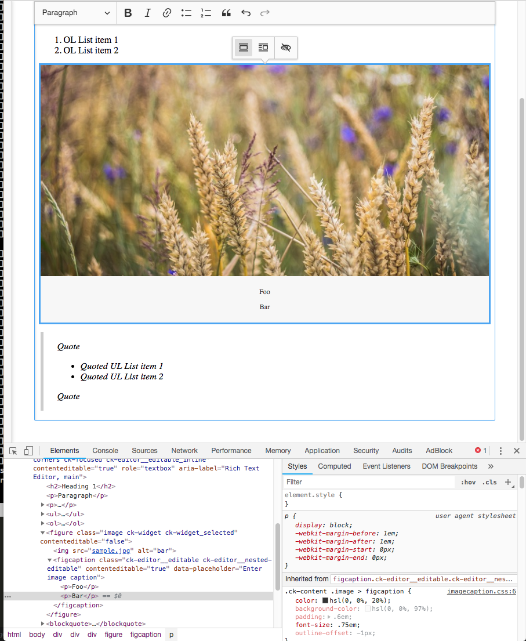Image resolution: width=526 pixels, height=641 pixels.
Task: Place cursor in the Bar caption line
Action: 264,307
